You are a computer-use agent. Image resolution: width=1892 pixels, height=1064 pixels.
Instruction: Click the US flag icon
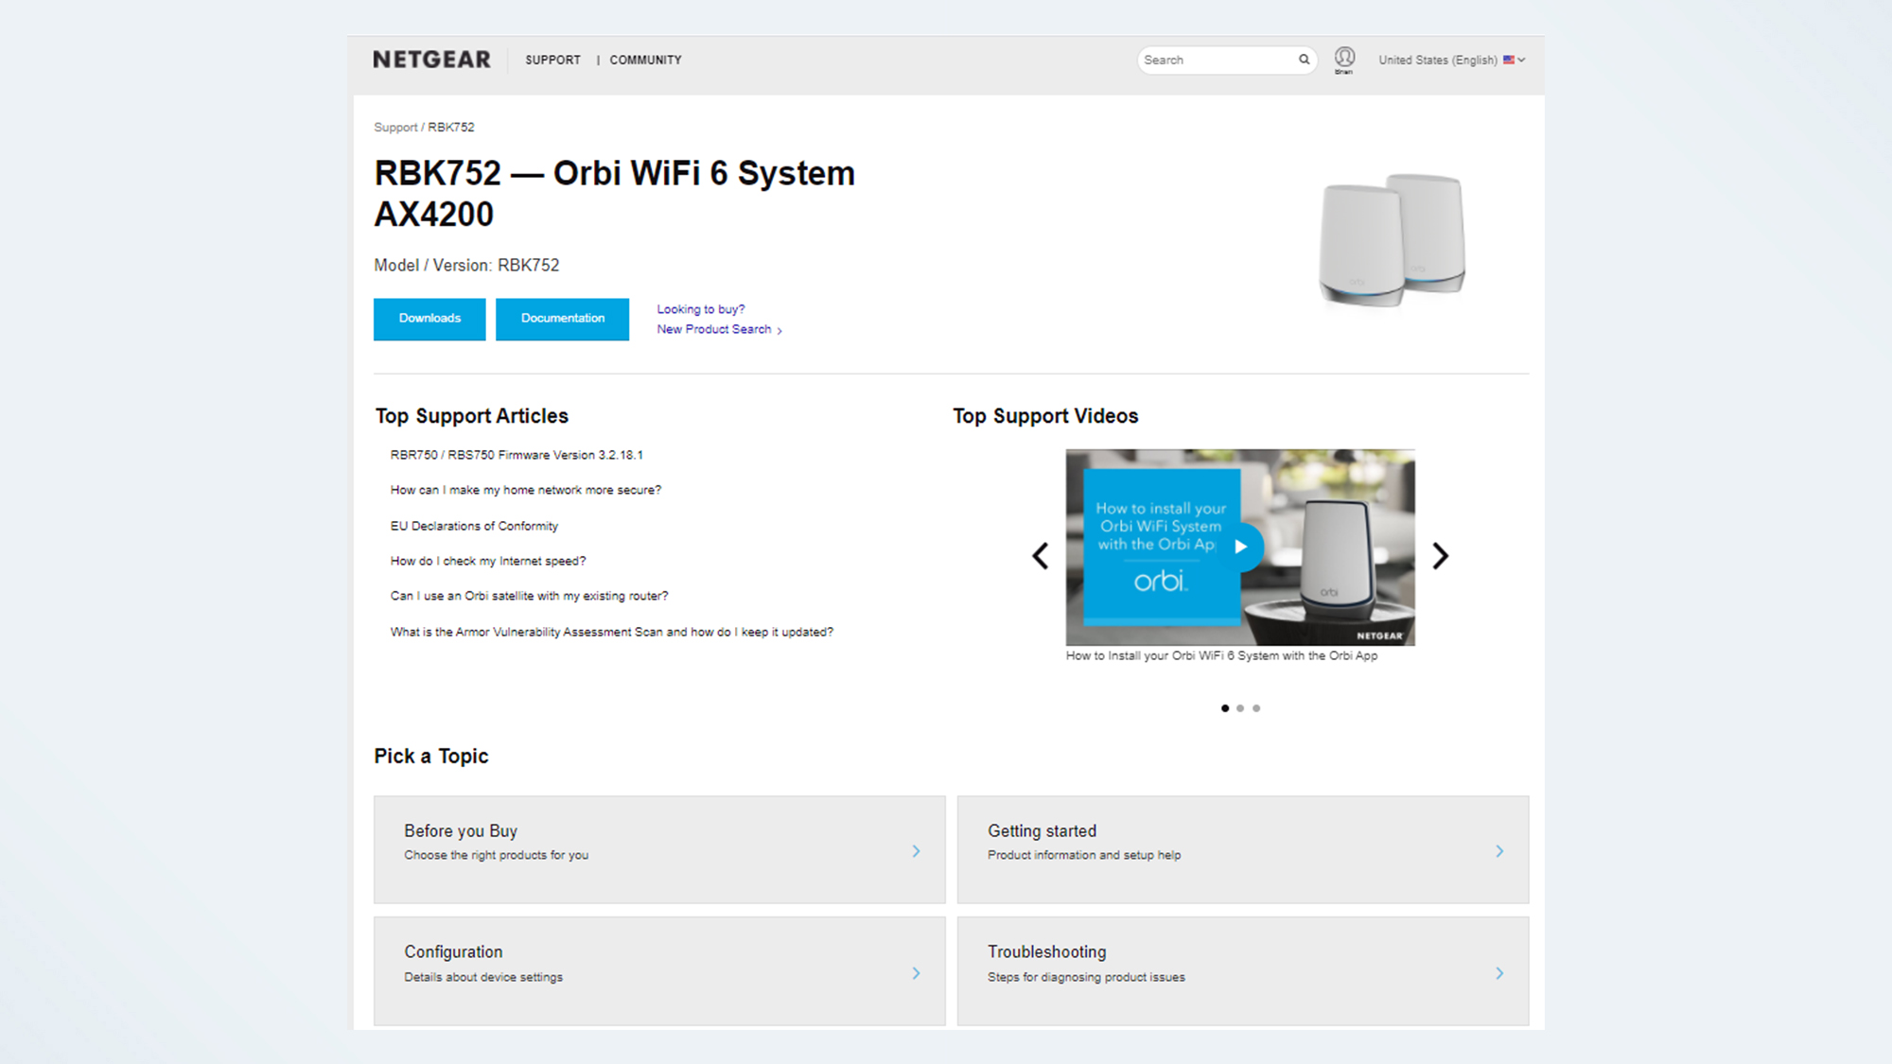coord(1509,60)
